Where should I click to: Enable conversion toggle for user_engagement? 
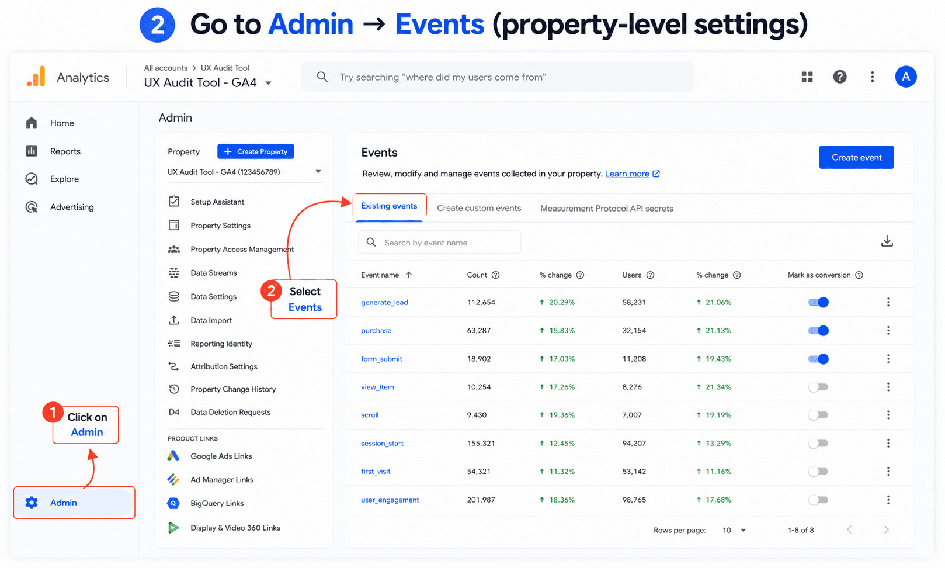(818, 500)
